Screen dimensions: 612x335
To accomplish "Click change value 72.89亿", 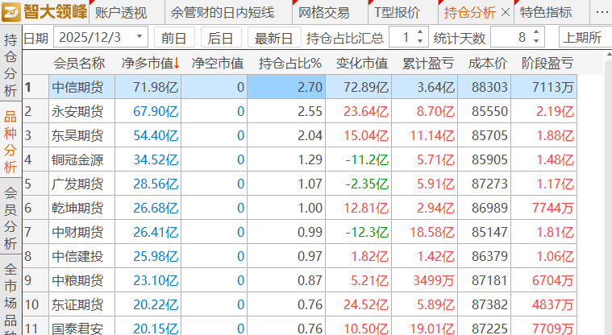I will [366, 87].
